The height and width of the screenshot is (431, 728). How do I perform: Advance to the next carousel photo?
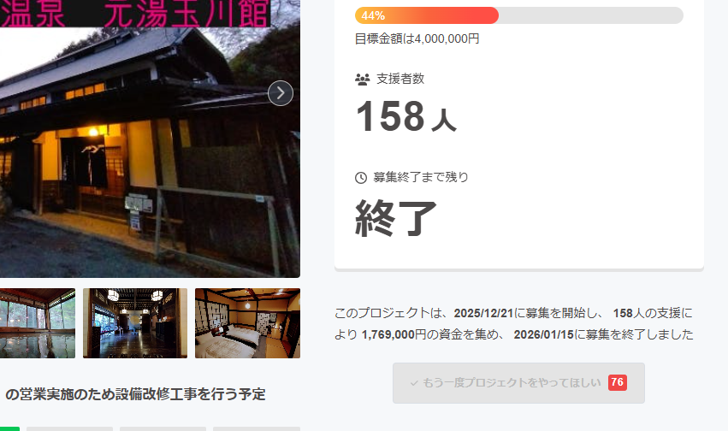click(x=281, y=93)
